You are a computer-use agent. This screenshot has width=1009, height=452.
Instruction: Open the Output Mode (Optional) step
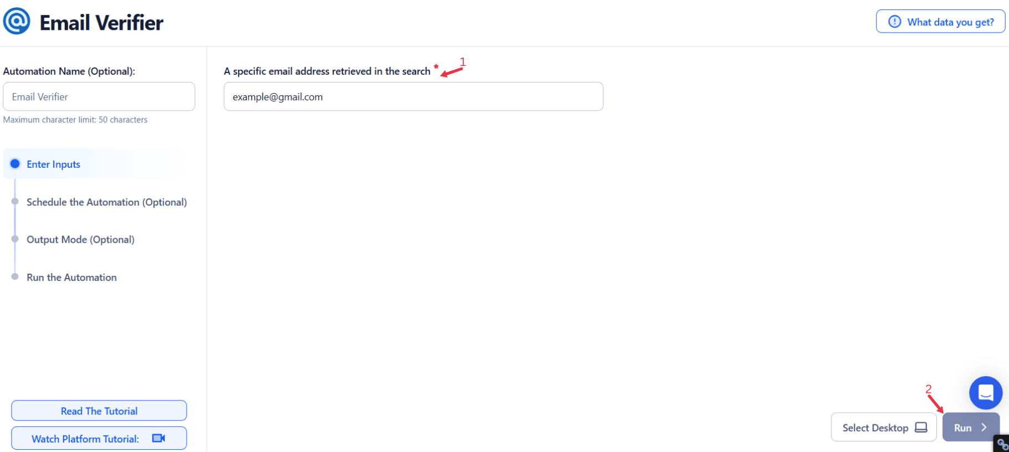pyautogui.click(x=80, y=239)
